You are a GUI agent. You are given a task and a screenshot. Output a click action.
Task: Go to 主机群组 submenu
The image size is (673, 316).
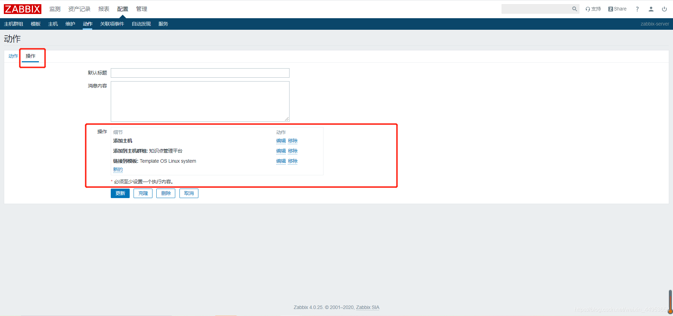coord(14,24)
